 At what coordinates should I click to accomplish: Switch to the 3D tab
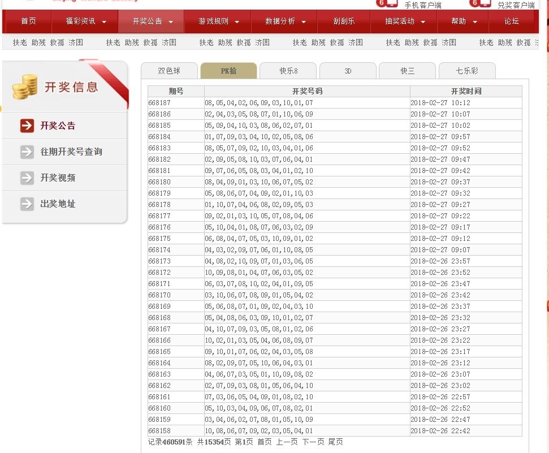[x=348, y=71]
